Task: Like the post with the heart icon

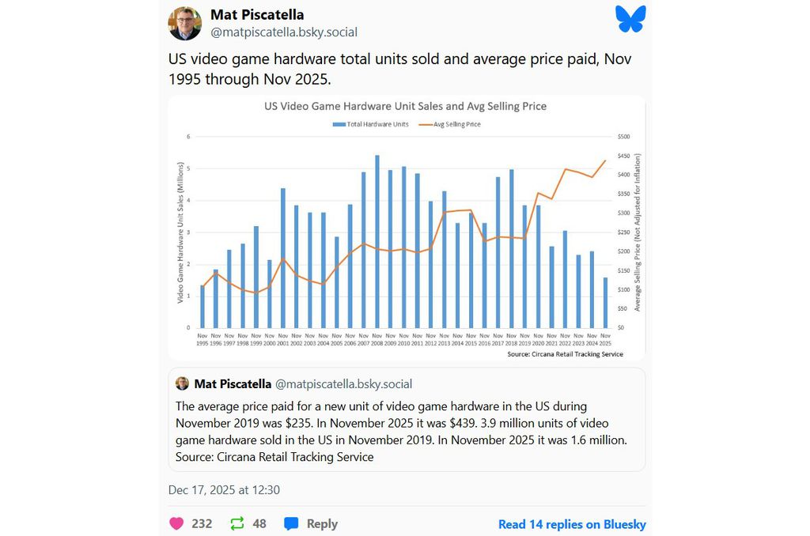Action: coord(176,523)
